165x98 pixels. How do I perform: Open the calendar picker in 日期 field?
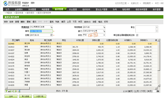pyautogui.click(x=51, y=35)
